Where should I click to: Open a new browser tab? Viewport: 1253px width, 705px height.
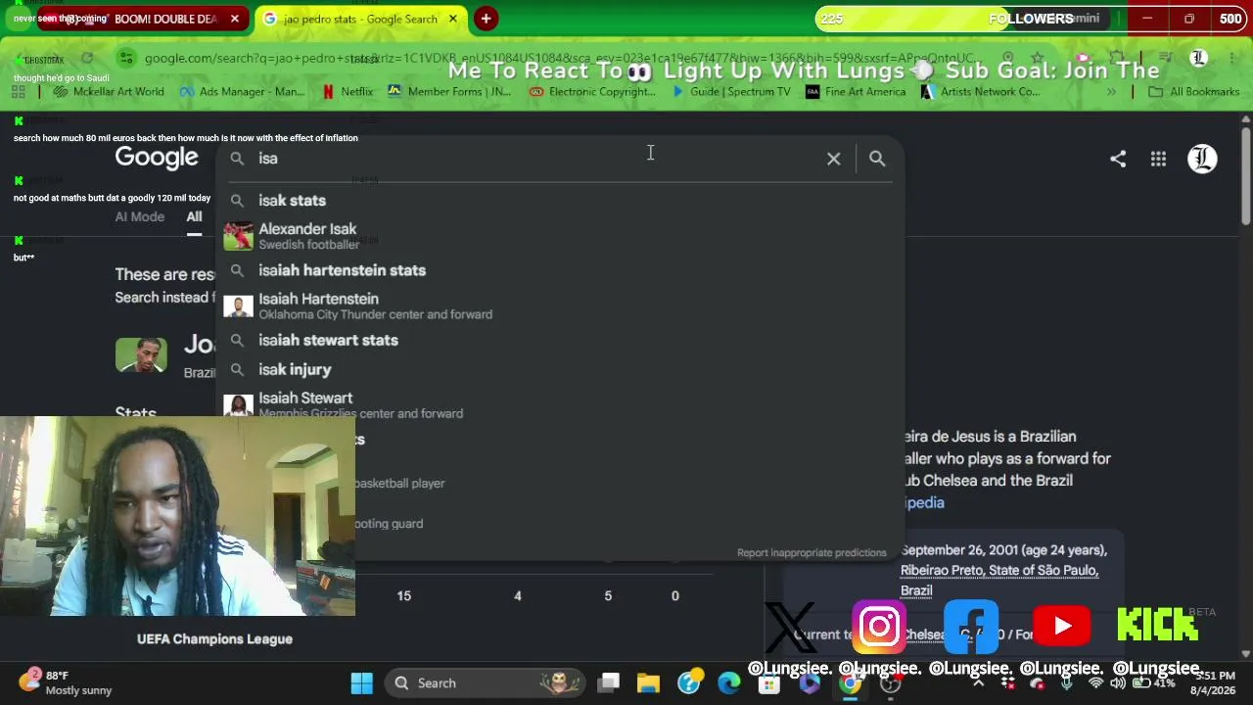click(486, 19)
